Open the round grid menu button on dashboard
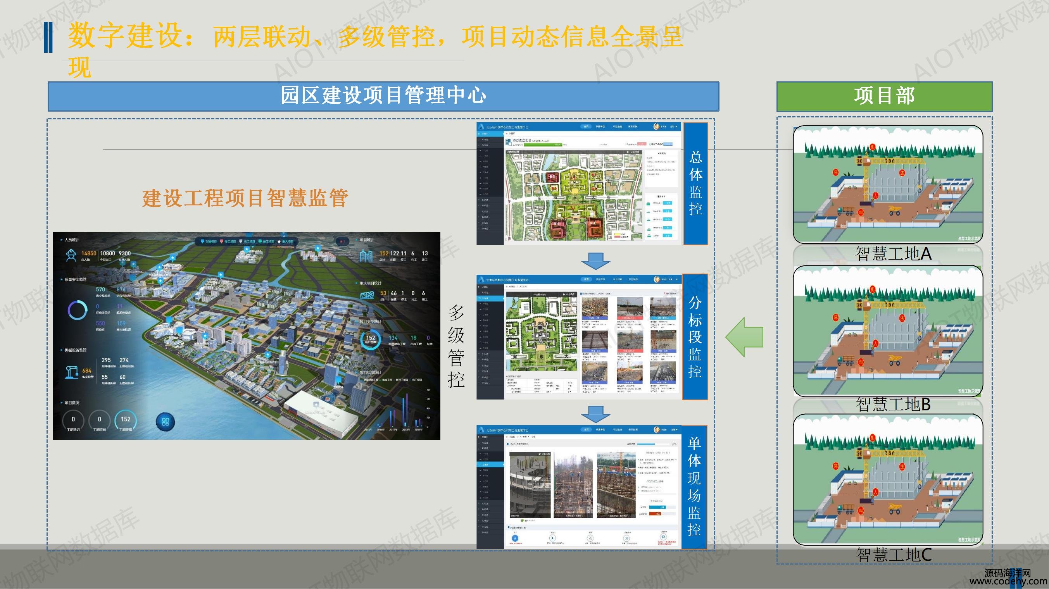Viewport: 1049px width, 589px height. pos(165,422)
